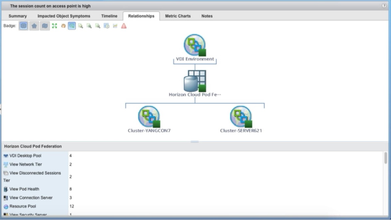Click the panel splitter handle above details
Image resolution: width=391 pixels, height=220 pixels.
195,142
